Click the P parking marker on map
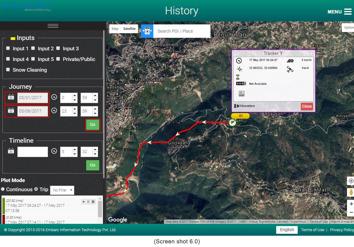 click(x=232, y=123)
